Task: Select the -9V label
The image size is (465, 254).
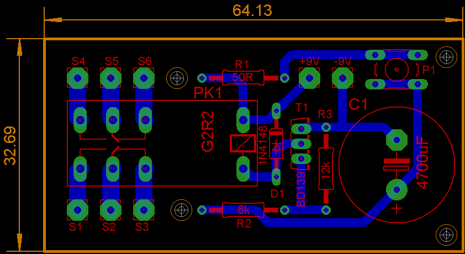Action: (x=342, y=62)
